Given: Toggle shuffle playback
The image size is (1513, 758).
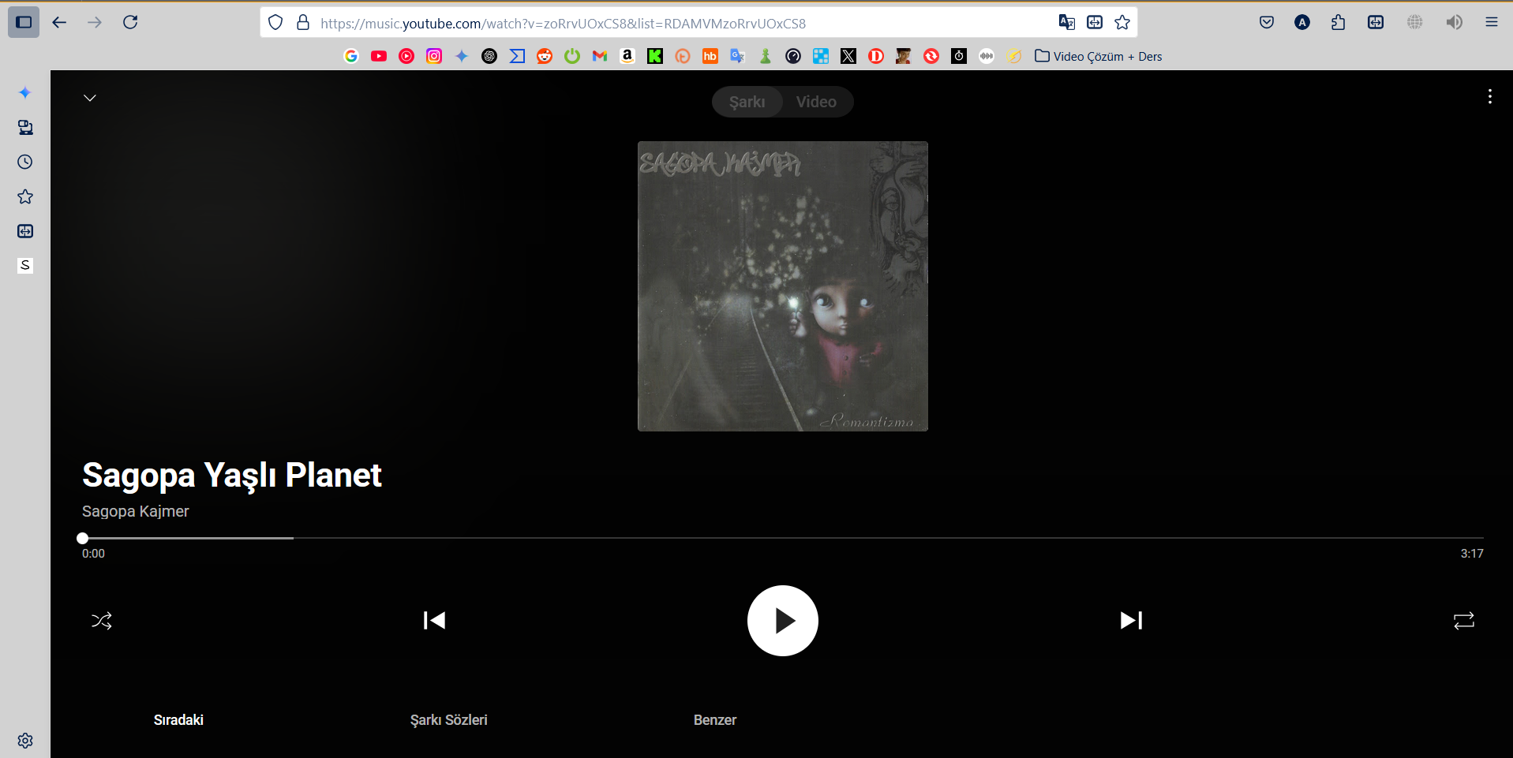Looking at the screenshot, I should (x=102, y=621).
